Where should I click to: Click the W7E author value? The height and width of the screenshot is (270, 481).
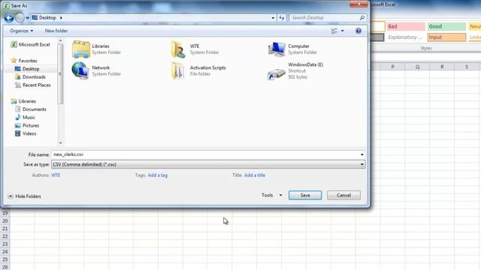(x=56, y=175)
